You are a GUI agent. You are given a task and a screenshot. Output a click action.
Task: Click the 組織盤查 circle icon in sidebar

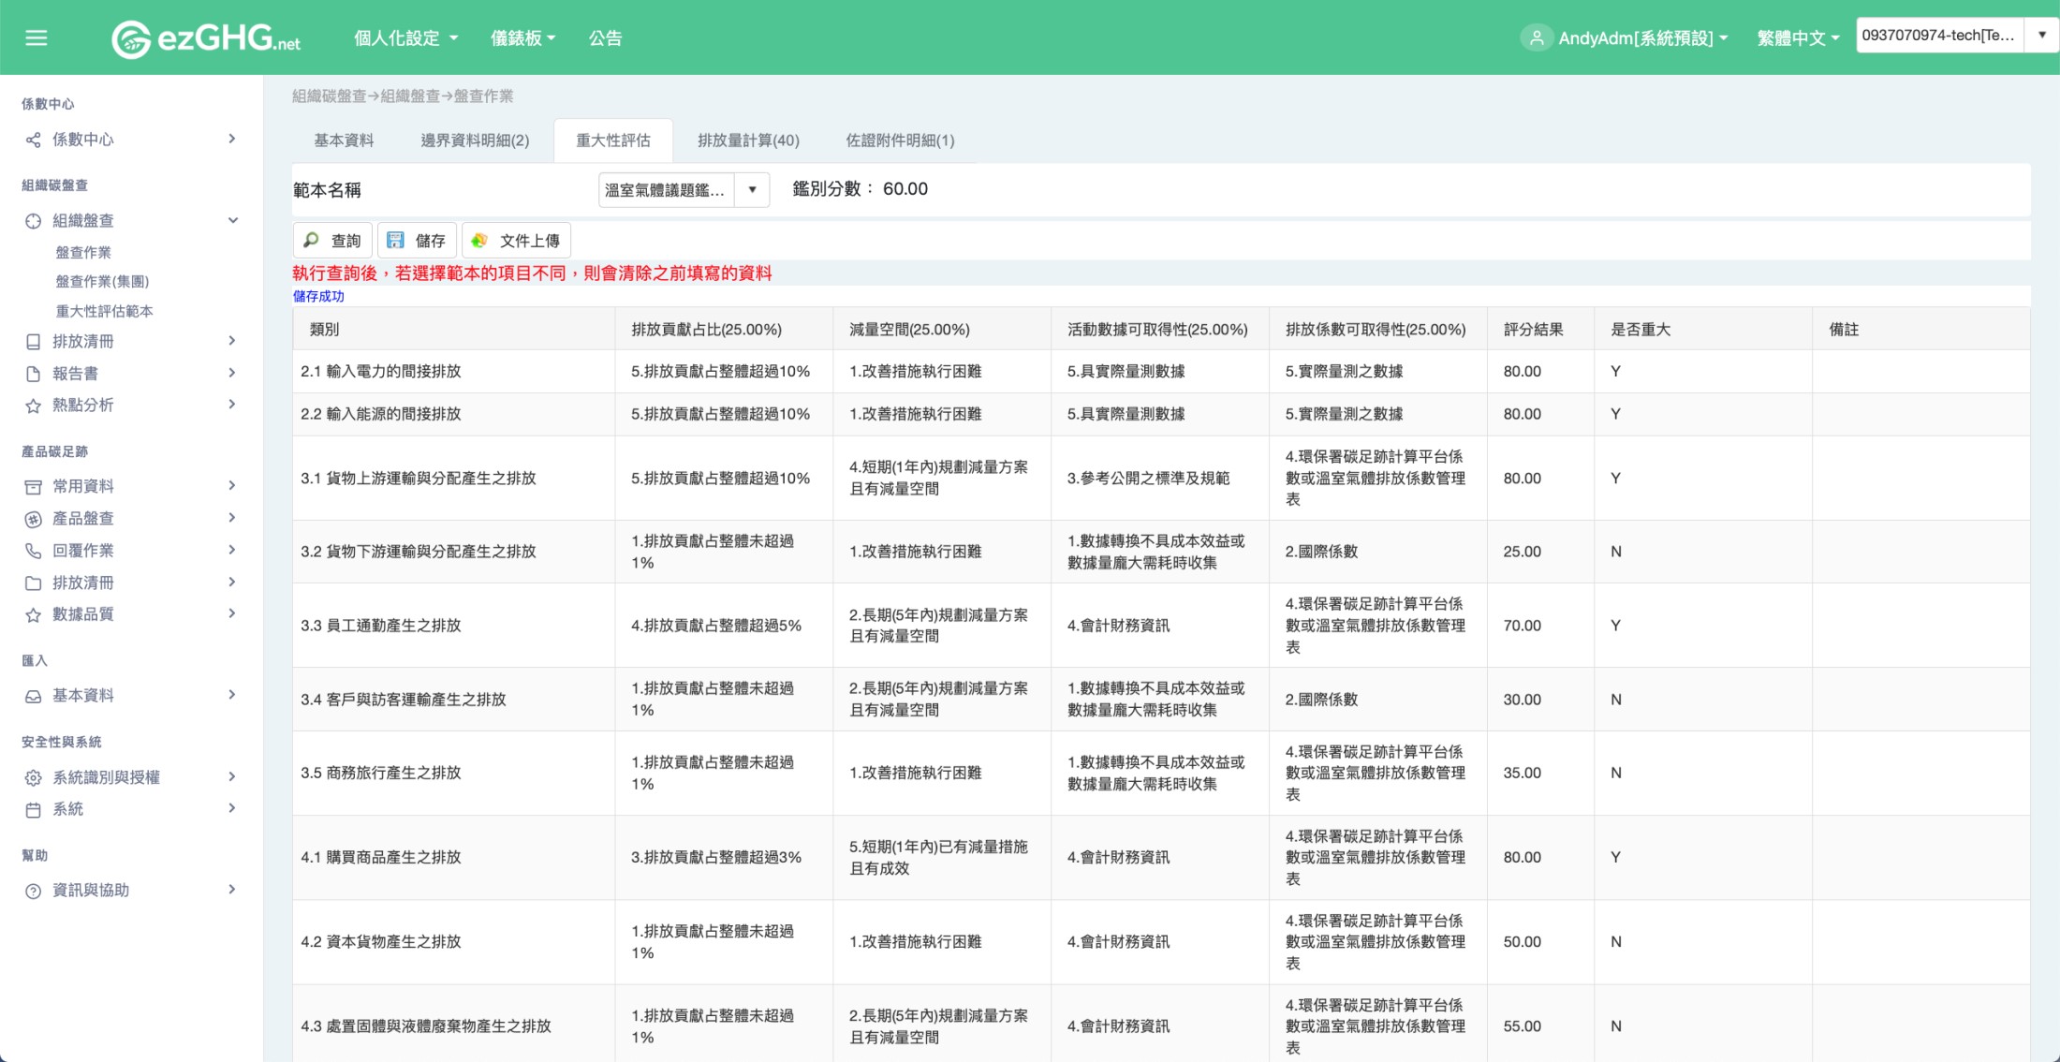[33, 221]
